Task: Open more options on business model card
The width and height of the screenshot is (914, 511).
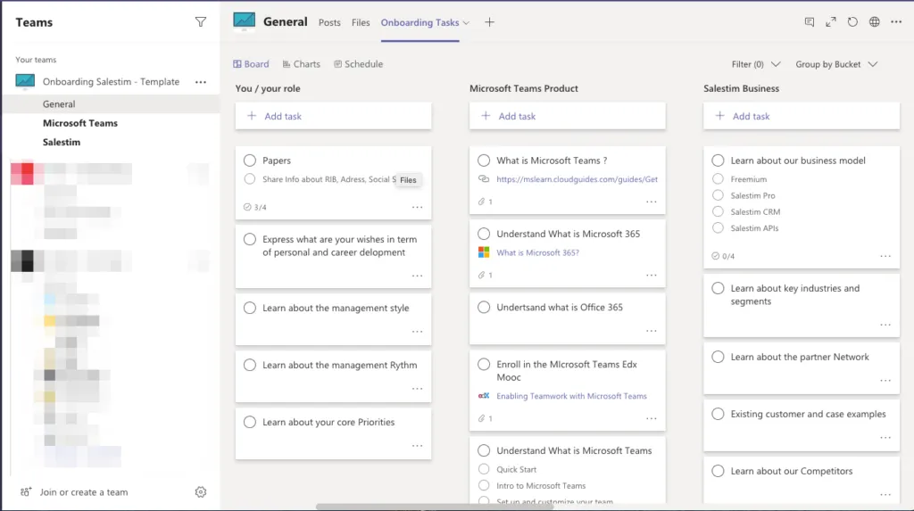Action: coord(885,256)
